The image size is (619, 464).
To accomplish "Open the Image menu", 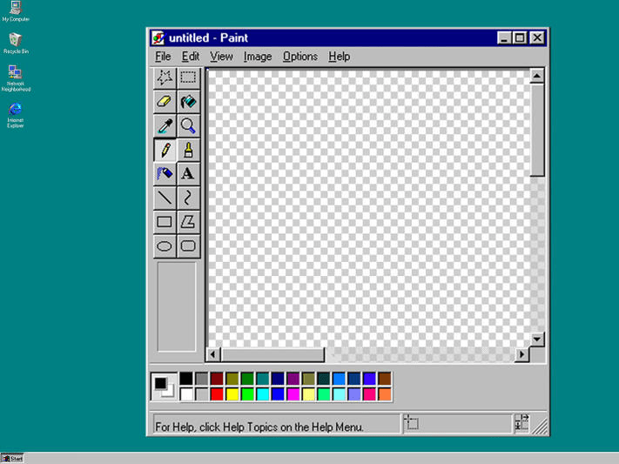I will (258, 57).
